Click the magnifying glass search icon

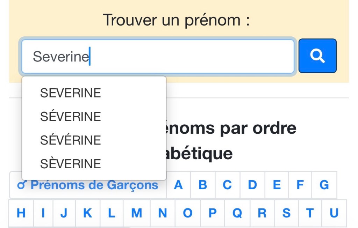point(317,56)
